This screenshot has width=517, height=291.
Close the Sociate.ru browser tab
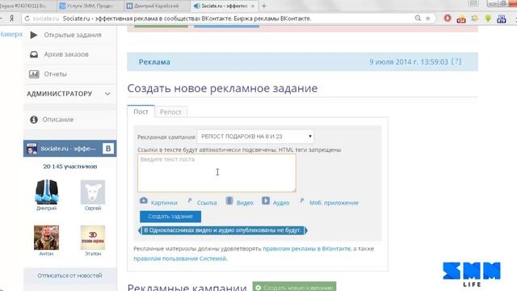point(253,6)
